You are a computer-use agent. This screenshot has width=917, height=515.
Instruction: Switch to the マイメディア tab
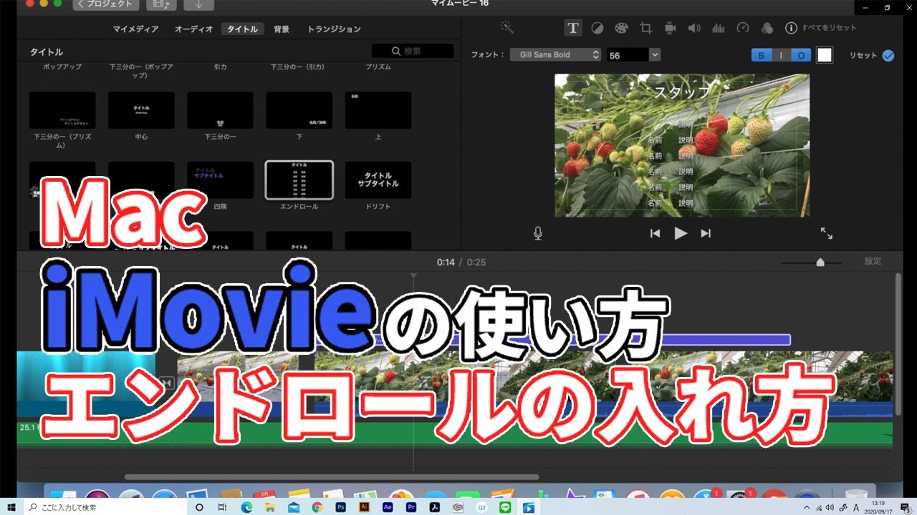[x=136, y=29]
